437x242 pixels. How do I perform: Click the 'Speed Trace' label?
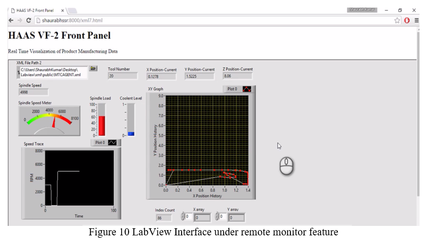click(x=34, y=144)
